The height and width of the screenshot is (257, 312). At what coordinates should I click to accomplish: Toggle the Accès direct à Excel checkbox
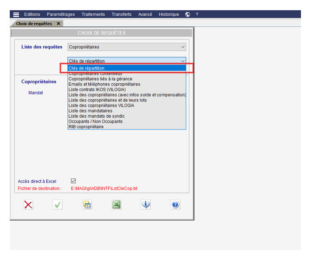tap(73, 181)
